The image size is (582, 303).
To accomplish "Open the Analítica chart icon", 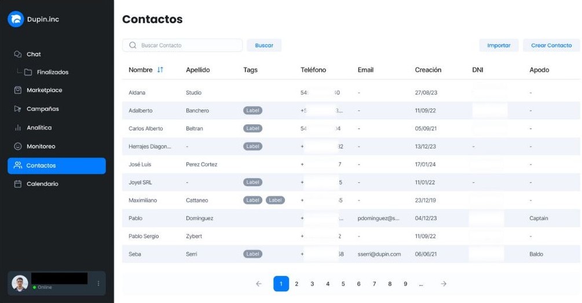I will click(17, 127).
